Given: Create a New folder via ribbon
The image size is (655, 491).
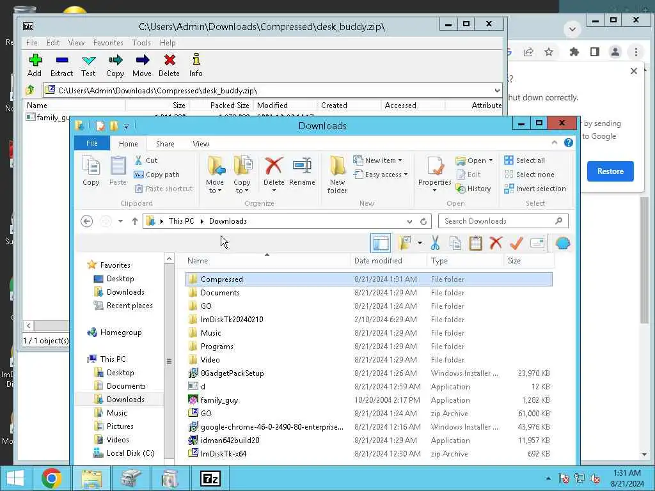Looking at the screenshot, I should (337, 175).
